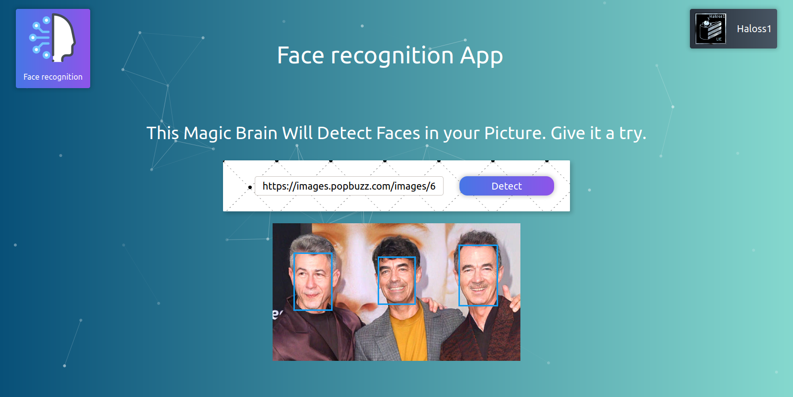Click the brain-head logo icon

53,38
